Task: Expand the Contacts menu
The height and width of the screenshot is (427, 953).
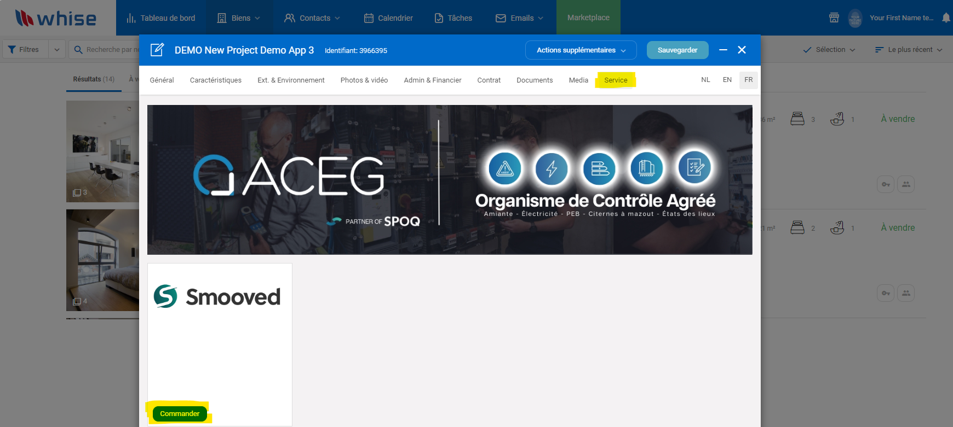Action: point(312,18)
